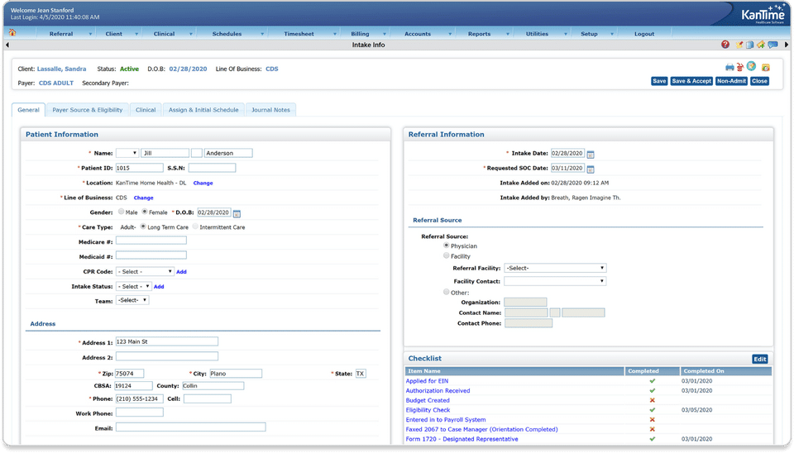Open the Journal Notes tab
794x453 pixels.
[x=271, y=110]
